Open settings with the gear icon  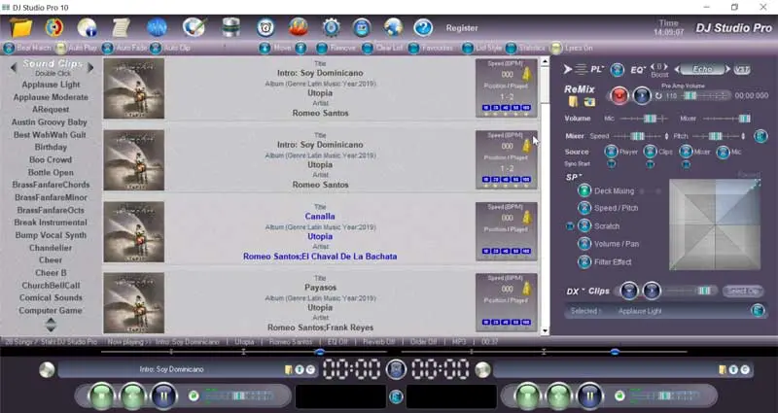(331, 28)
